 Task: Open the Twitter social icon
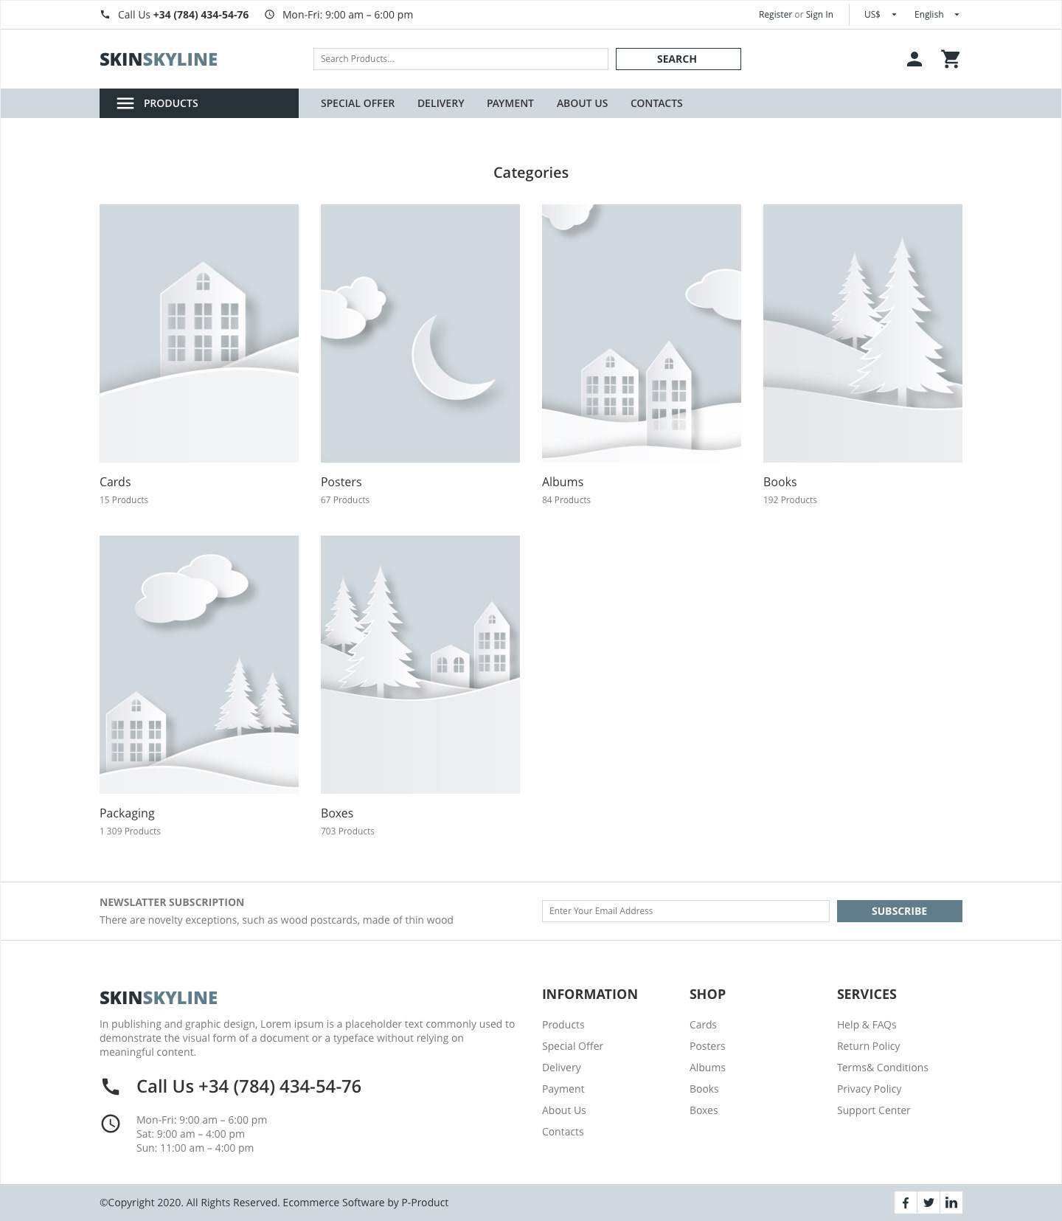tap(929, 1203)
